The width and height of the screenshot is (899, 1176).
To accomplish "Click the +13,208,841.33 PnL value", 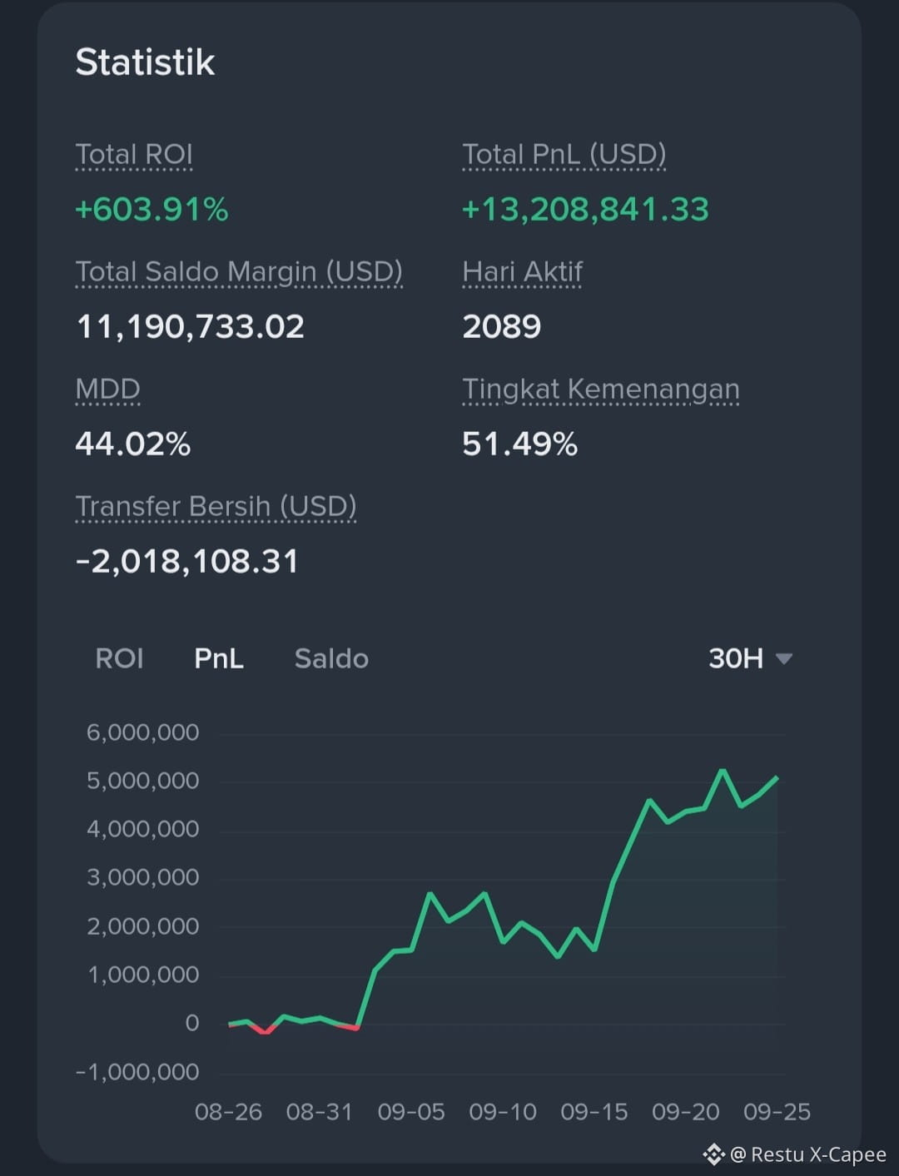I will [x=585, y=209].
